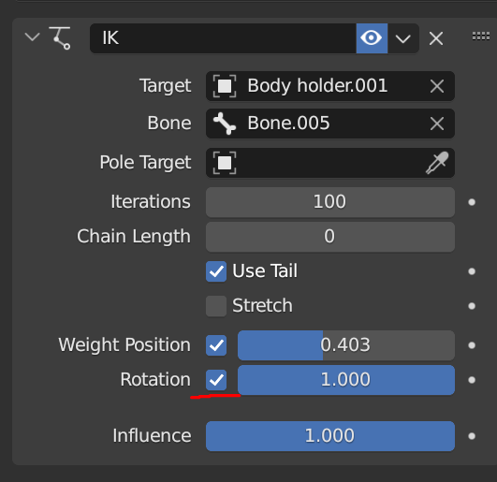The image size is (497, 482).
Task: Enable the Stretch checkbox
Action: 216,306
